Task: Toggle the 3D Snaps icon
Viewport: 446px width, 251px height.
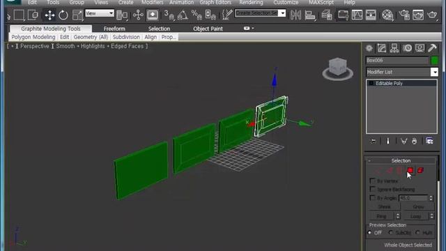Action: (169, 15)
